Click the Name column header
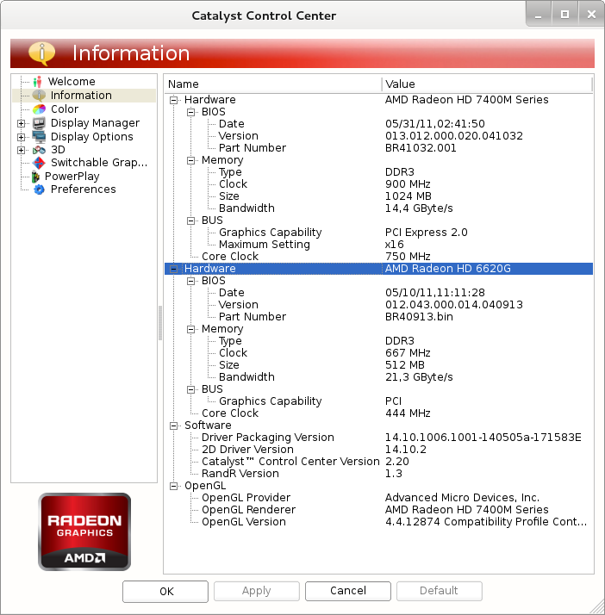The width and height of the screenshot is (605, 615). [x=272, y=84]
